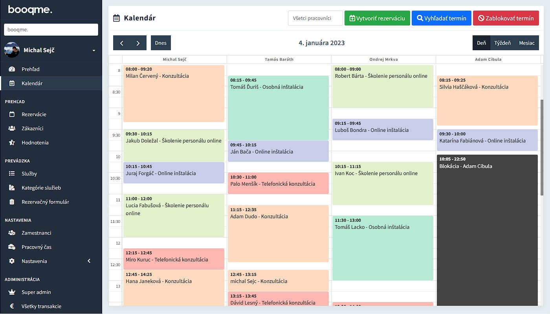Go to the next day arrow
The image size is (550, 314).
point(138,43)
